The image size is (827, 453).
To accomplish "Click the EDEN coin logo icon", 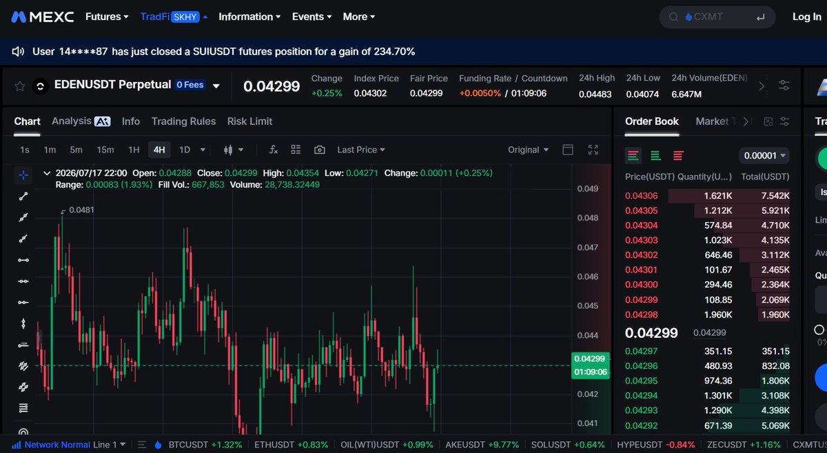I will tap(40, 86).
